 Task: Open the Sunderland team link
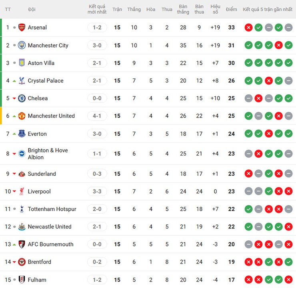pos(42,174)
